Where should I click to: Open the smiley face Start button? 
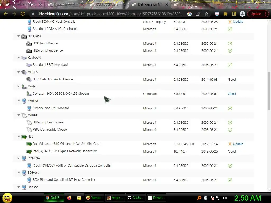pyautogui.click(x=7, y=198)
